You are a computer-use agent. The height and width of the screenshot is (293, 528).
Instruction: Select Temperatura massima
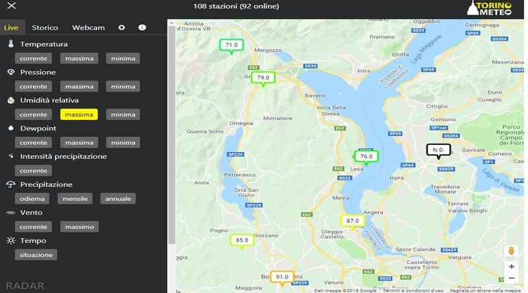tap(79, 58)
